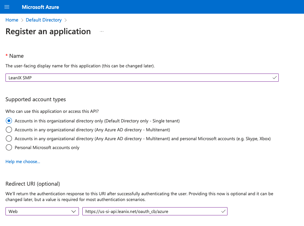Click the breadcrumb chevron after Default Directory

66,20
